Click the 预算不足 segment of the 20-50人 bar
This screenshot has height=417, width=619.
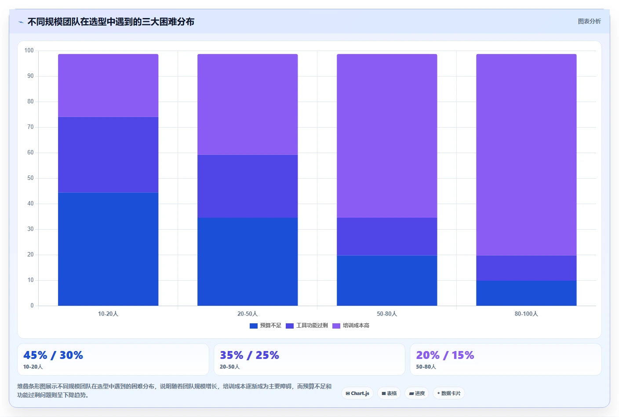point(248,262)
